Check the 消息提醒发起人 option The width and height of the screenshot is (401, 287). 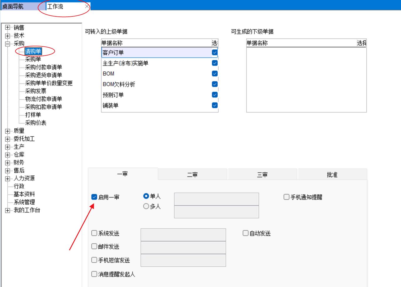click(x=94, y=274)
